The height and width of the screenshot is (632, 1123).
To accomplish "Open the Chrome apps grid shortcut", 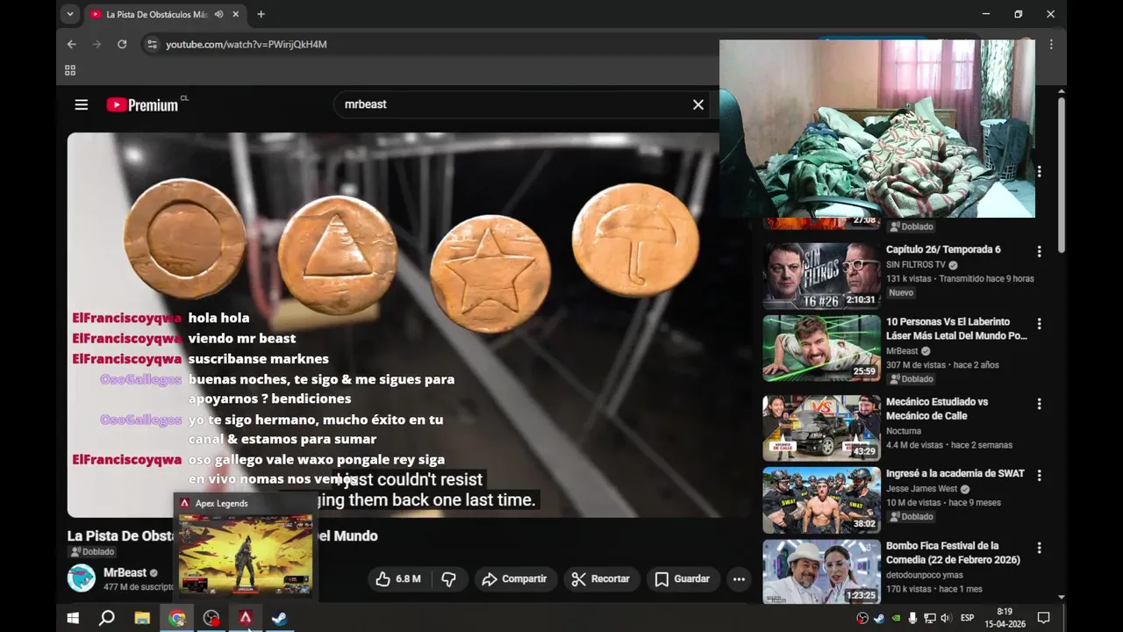I will click(70, 70).
